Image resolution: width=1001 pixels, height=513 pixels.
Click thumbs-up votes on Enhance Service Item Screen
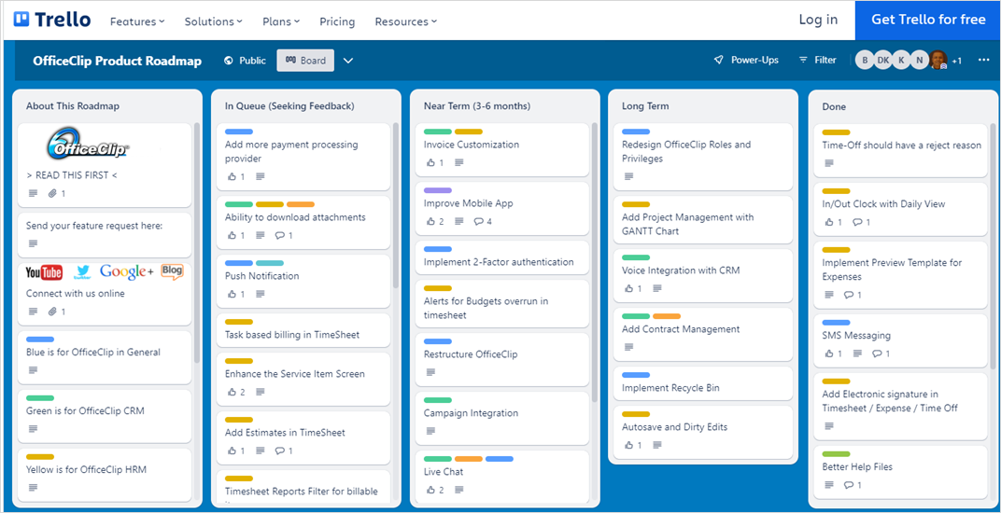235,393
